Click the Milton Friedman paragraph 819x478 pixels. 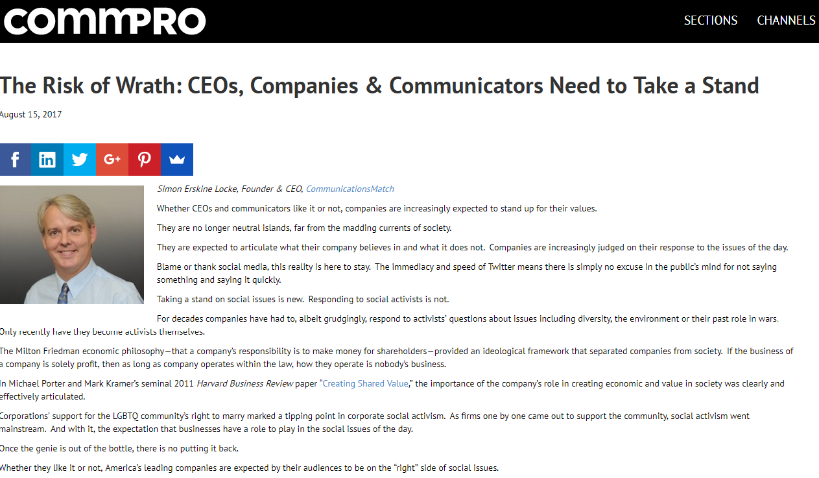[x=396, y=357]
